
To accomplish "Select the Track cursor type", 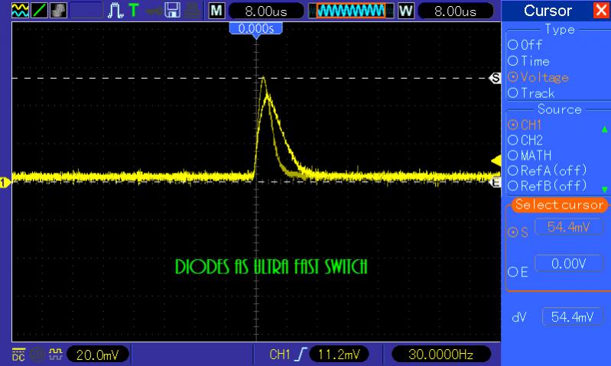I will coord(531,93).
